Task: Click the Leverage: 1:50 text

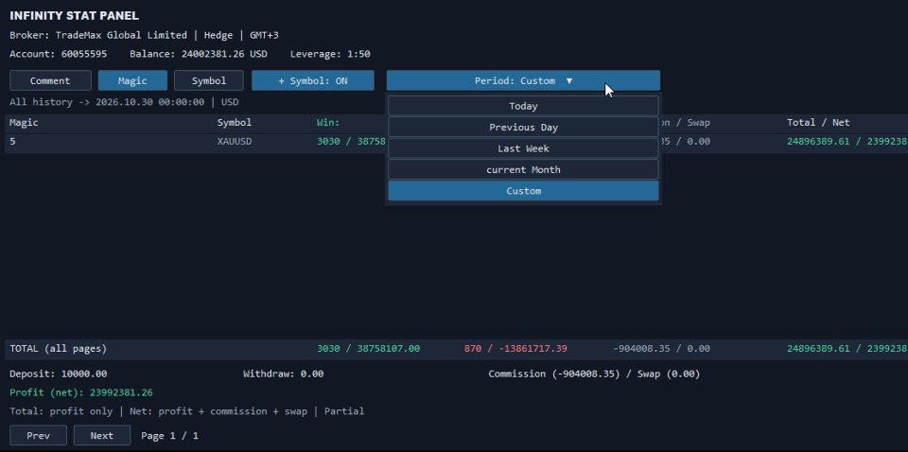Action: click(330, 55)
